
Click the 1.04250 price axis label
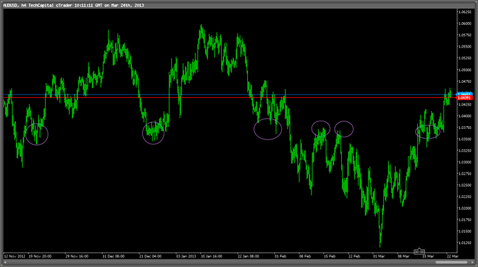465,104
